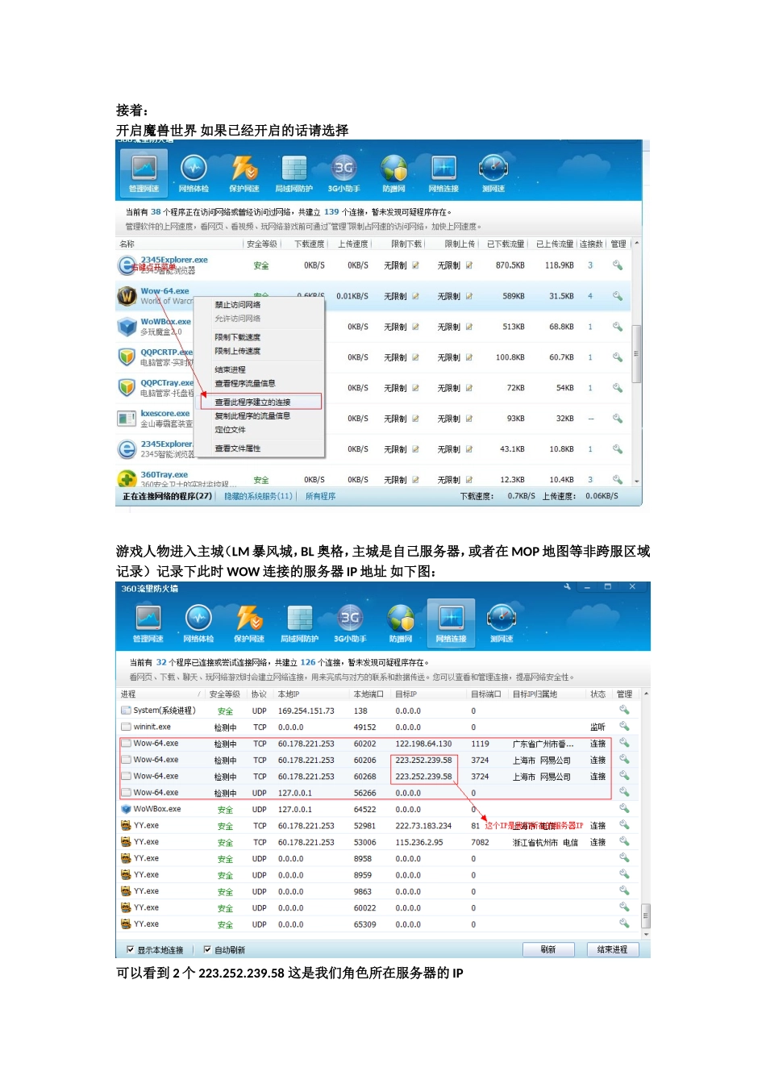Click the manage wrench for kxescore.exe row

point(618,419)
